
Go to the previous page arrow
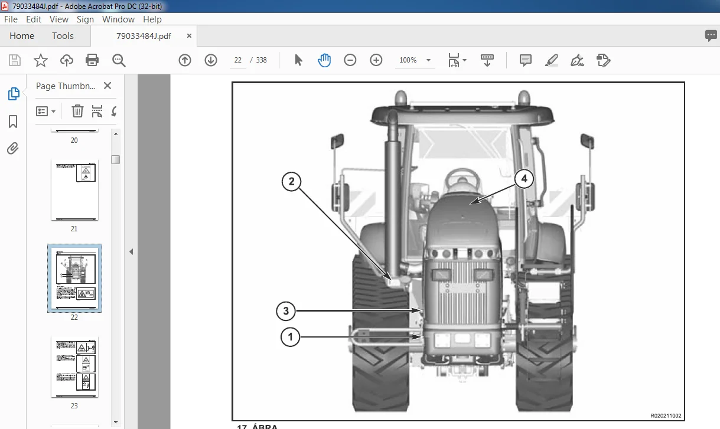[x=185, y=60]
